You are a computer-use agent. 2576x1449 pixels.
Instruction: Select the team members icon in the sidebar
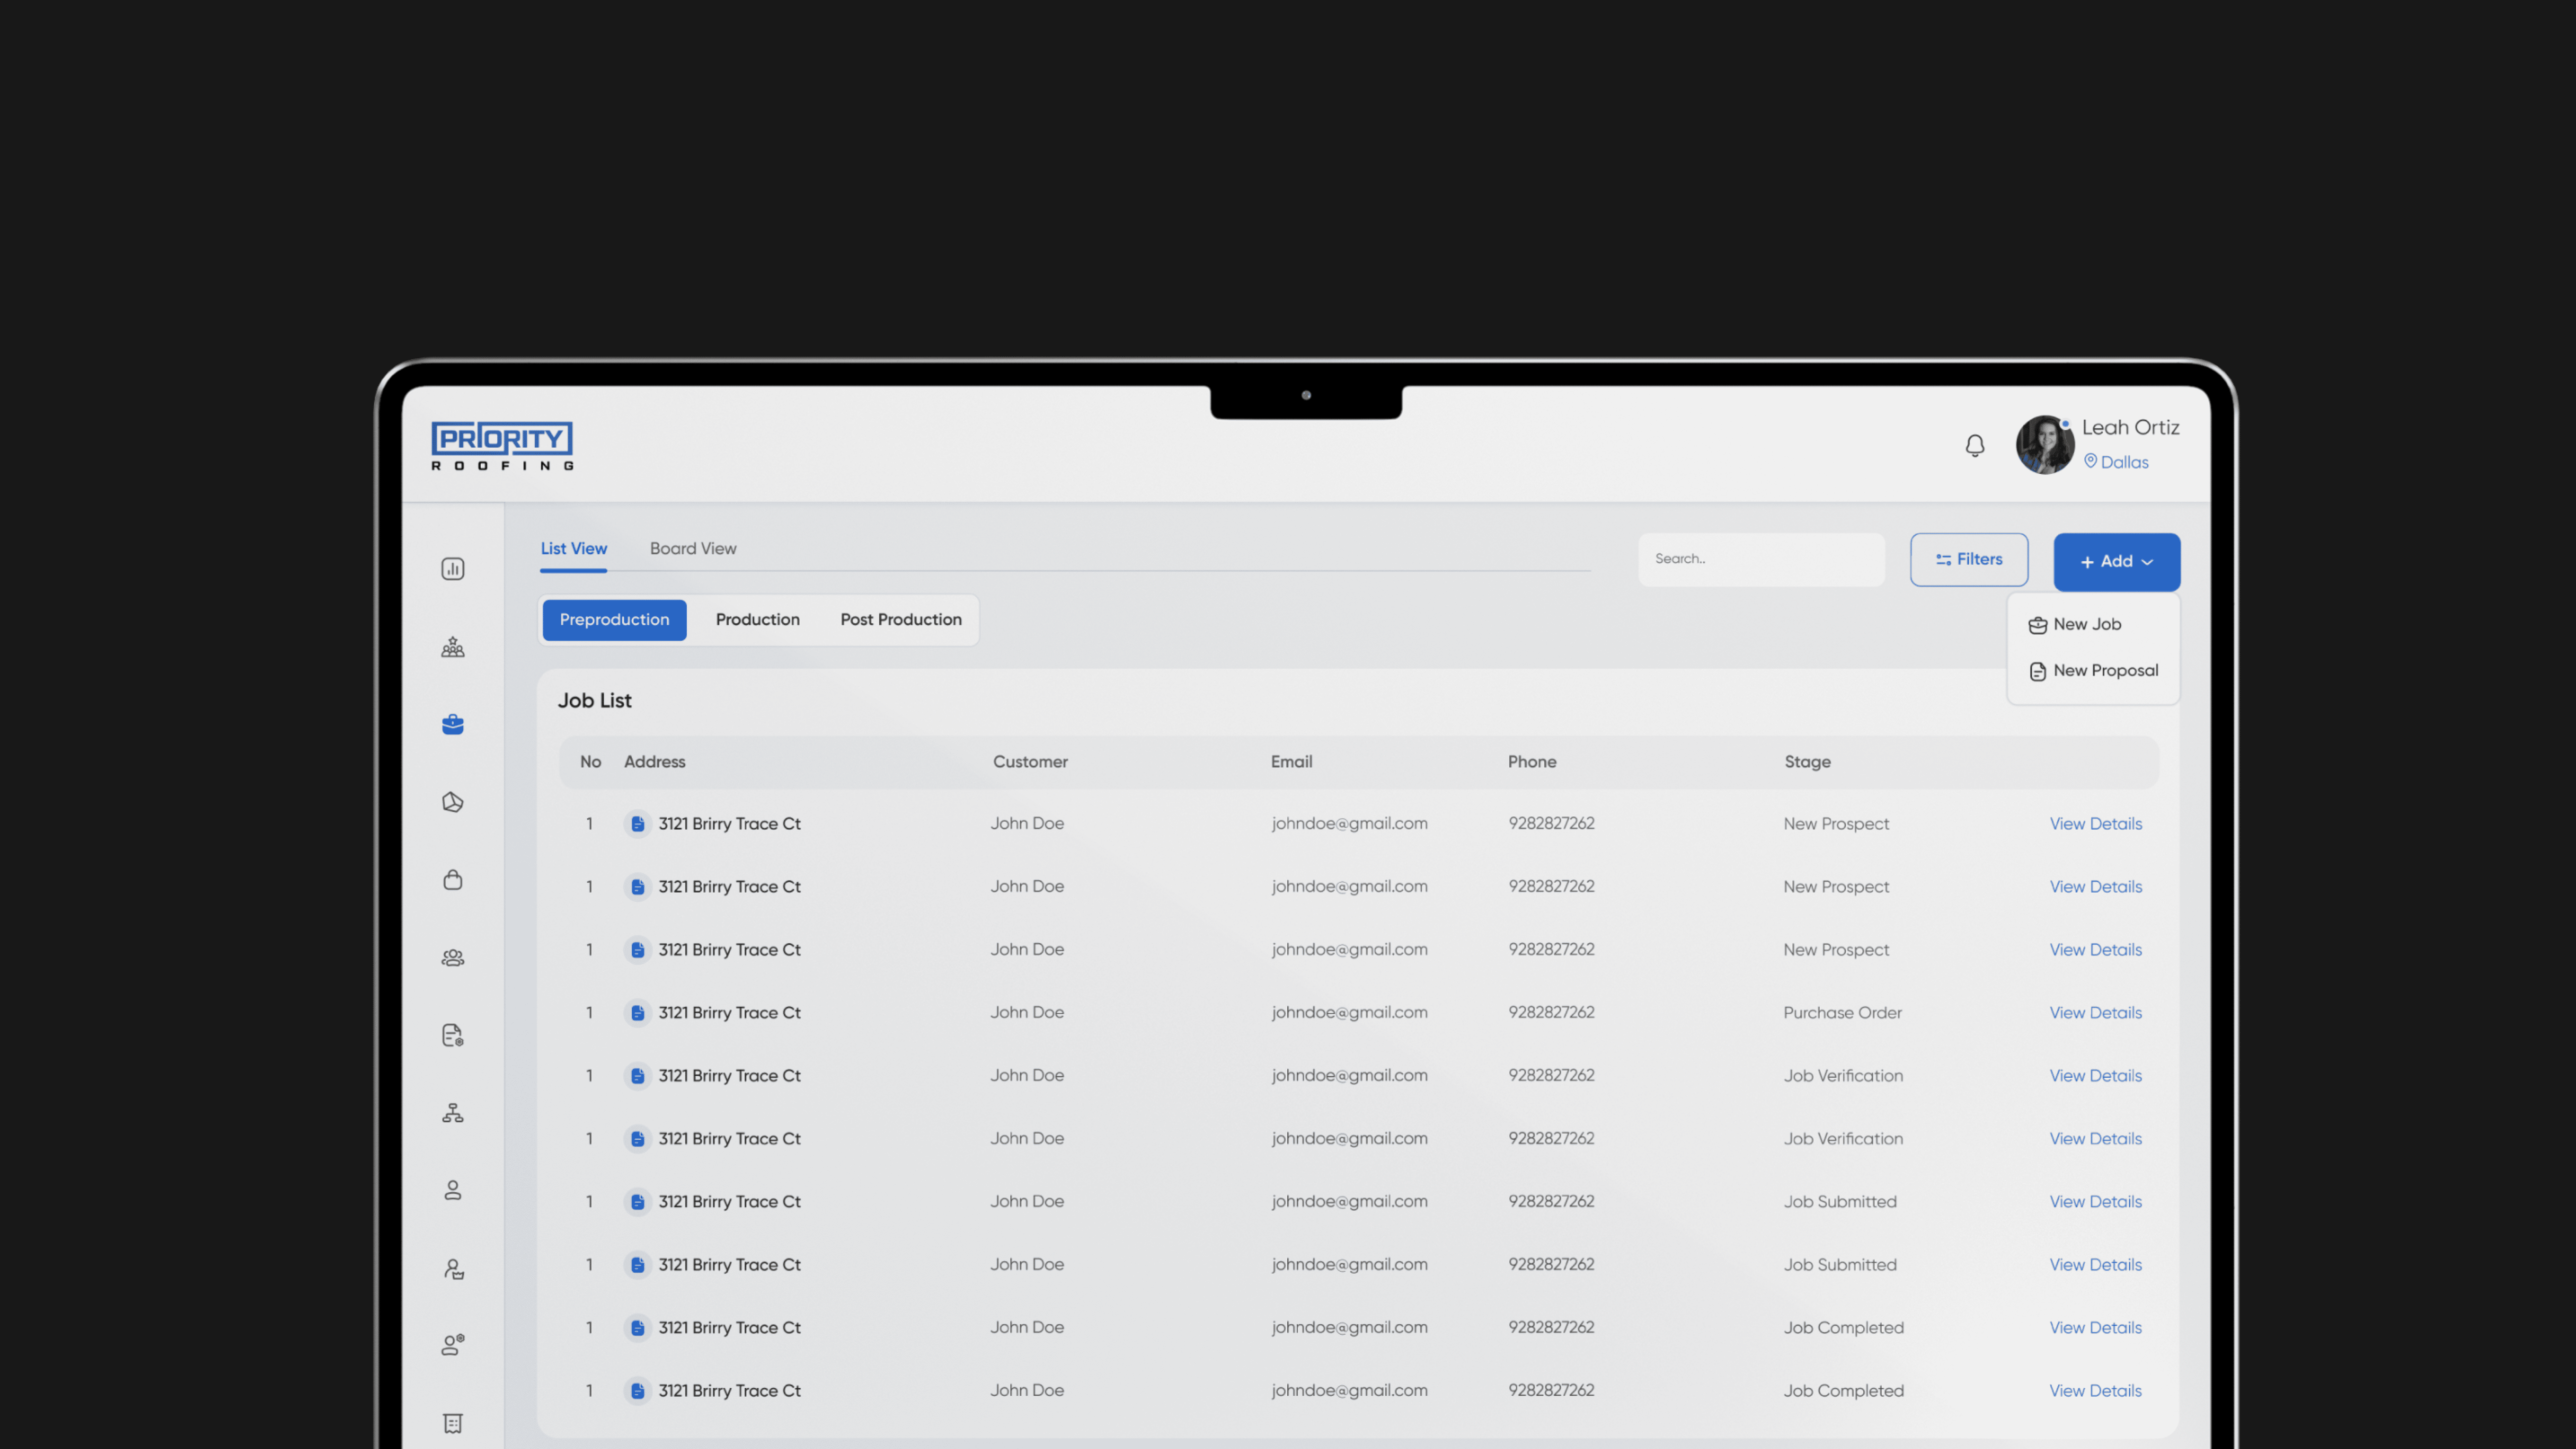point(453,646)
